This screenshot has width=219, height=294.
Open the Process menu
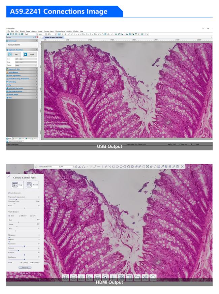46,31
